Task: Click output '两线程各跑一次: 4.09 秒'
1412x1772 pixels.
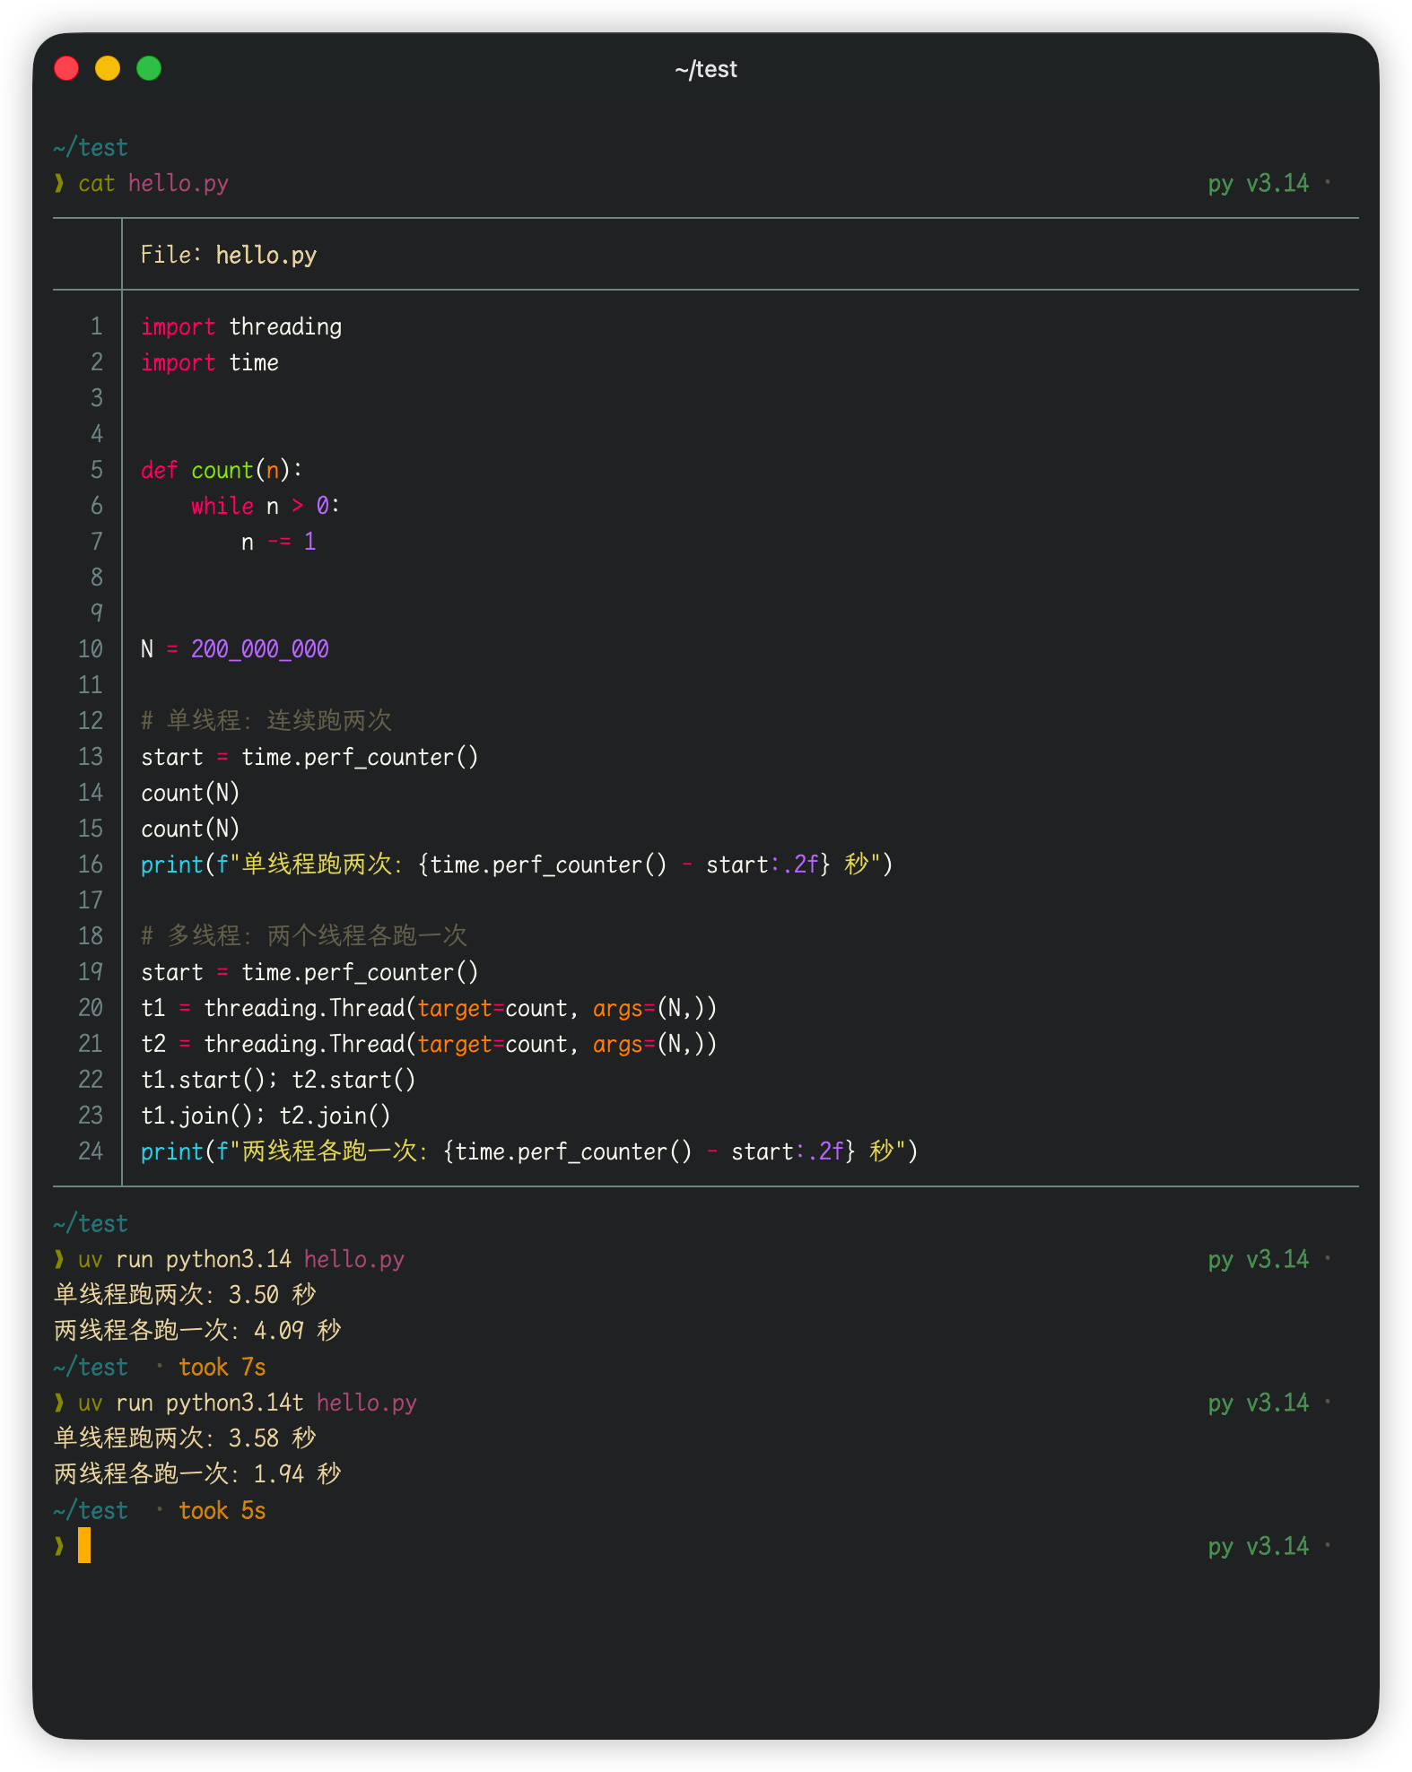Action: 197,1331
